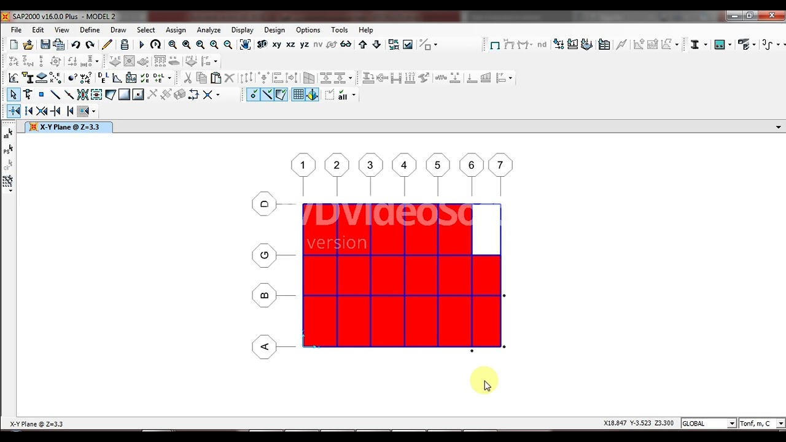Click the select 'all' button
The height and width of the screenshot is (442, 786).
click(x=343, y=96)
